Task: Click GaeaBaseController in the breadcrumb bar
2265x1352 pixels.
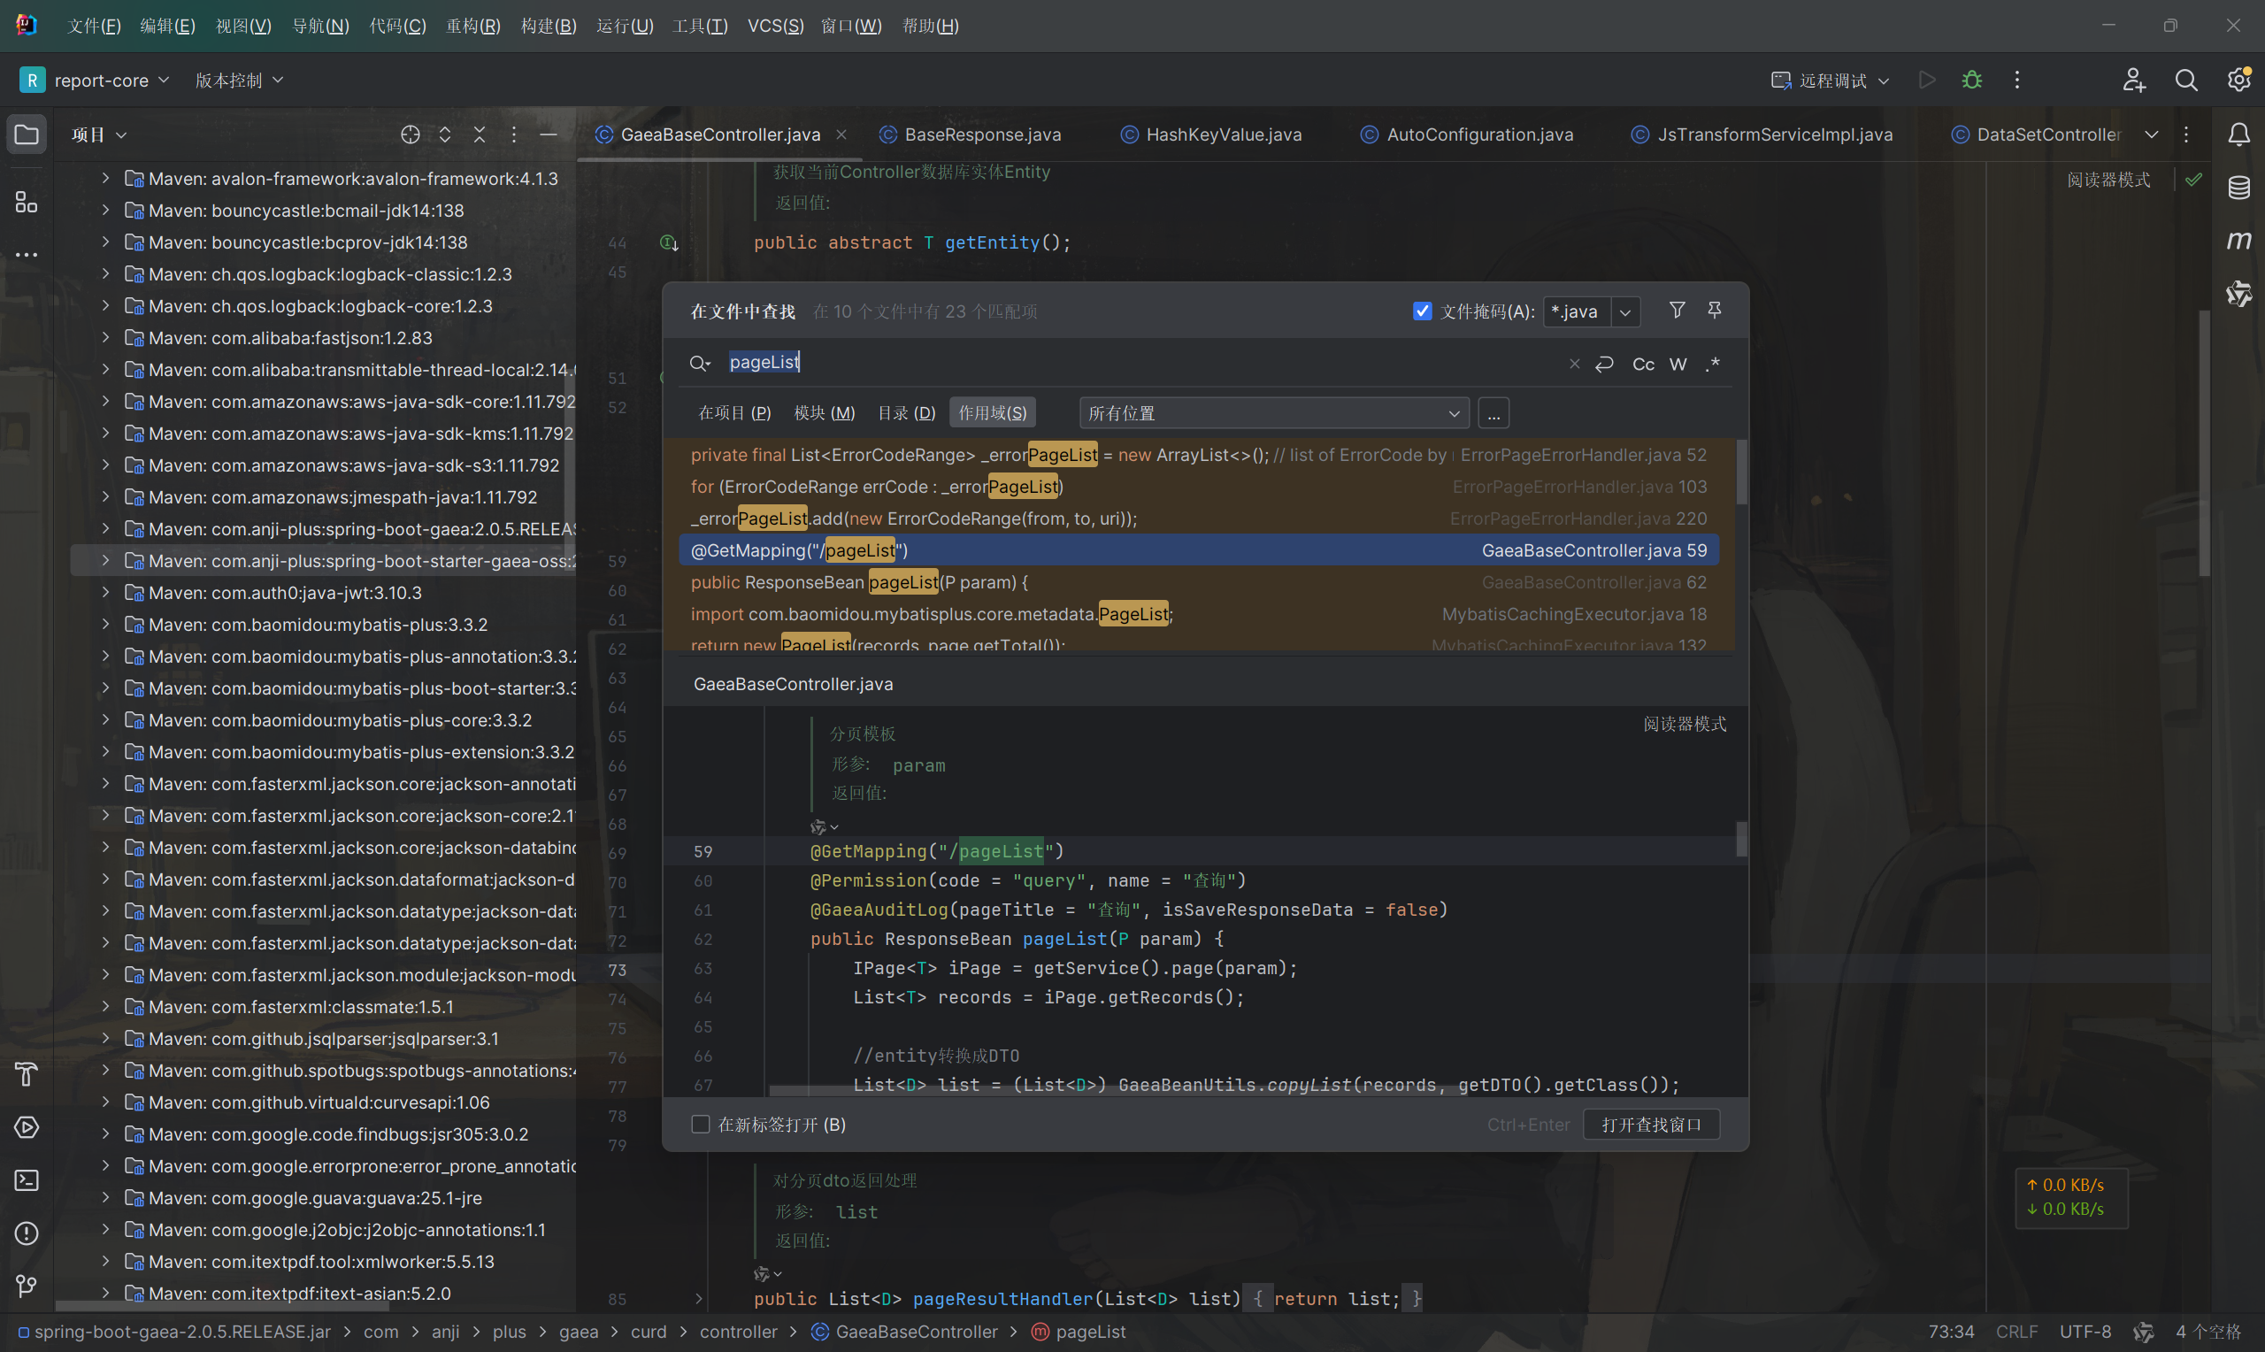Action: point(917,1331)
